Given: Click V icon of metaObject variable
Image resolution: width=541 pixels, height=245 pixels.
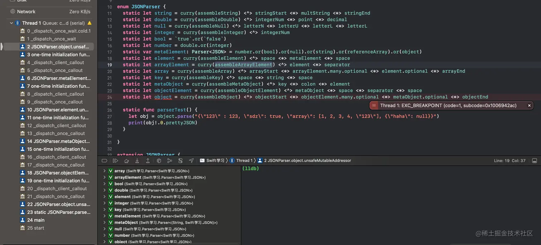Looking at the screenshot, I should click(x=111, y=222).
